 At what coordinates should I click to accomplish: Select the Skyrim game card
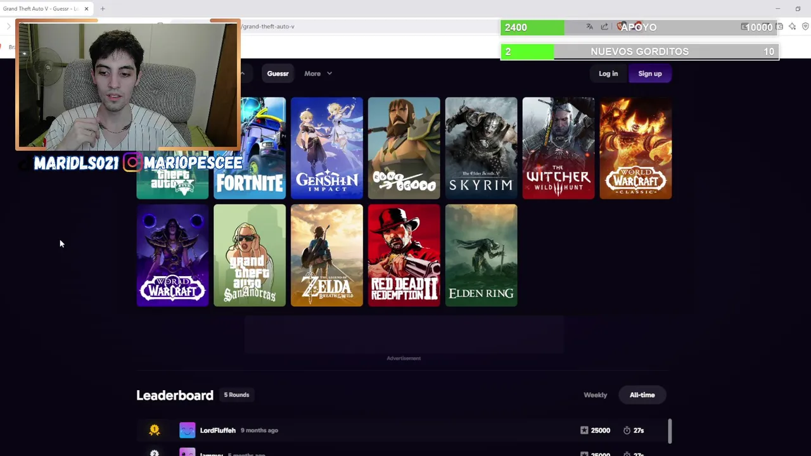[x=482, y=148]
